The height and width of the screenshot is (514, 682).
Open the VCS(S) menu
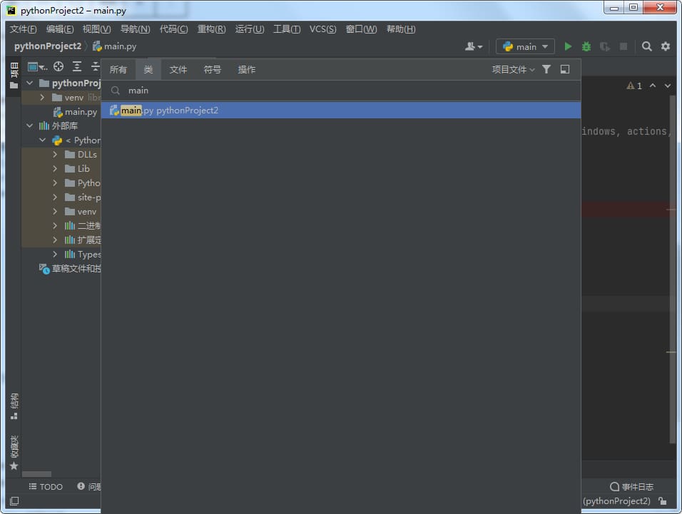(322, 29)
